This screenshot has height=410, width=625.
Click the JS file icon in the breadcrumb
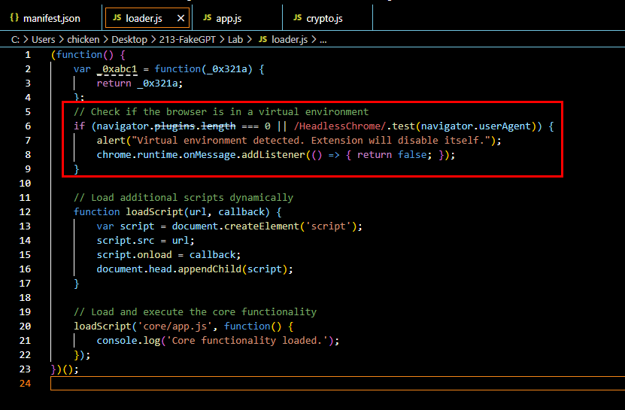pos(263,39)
